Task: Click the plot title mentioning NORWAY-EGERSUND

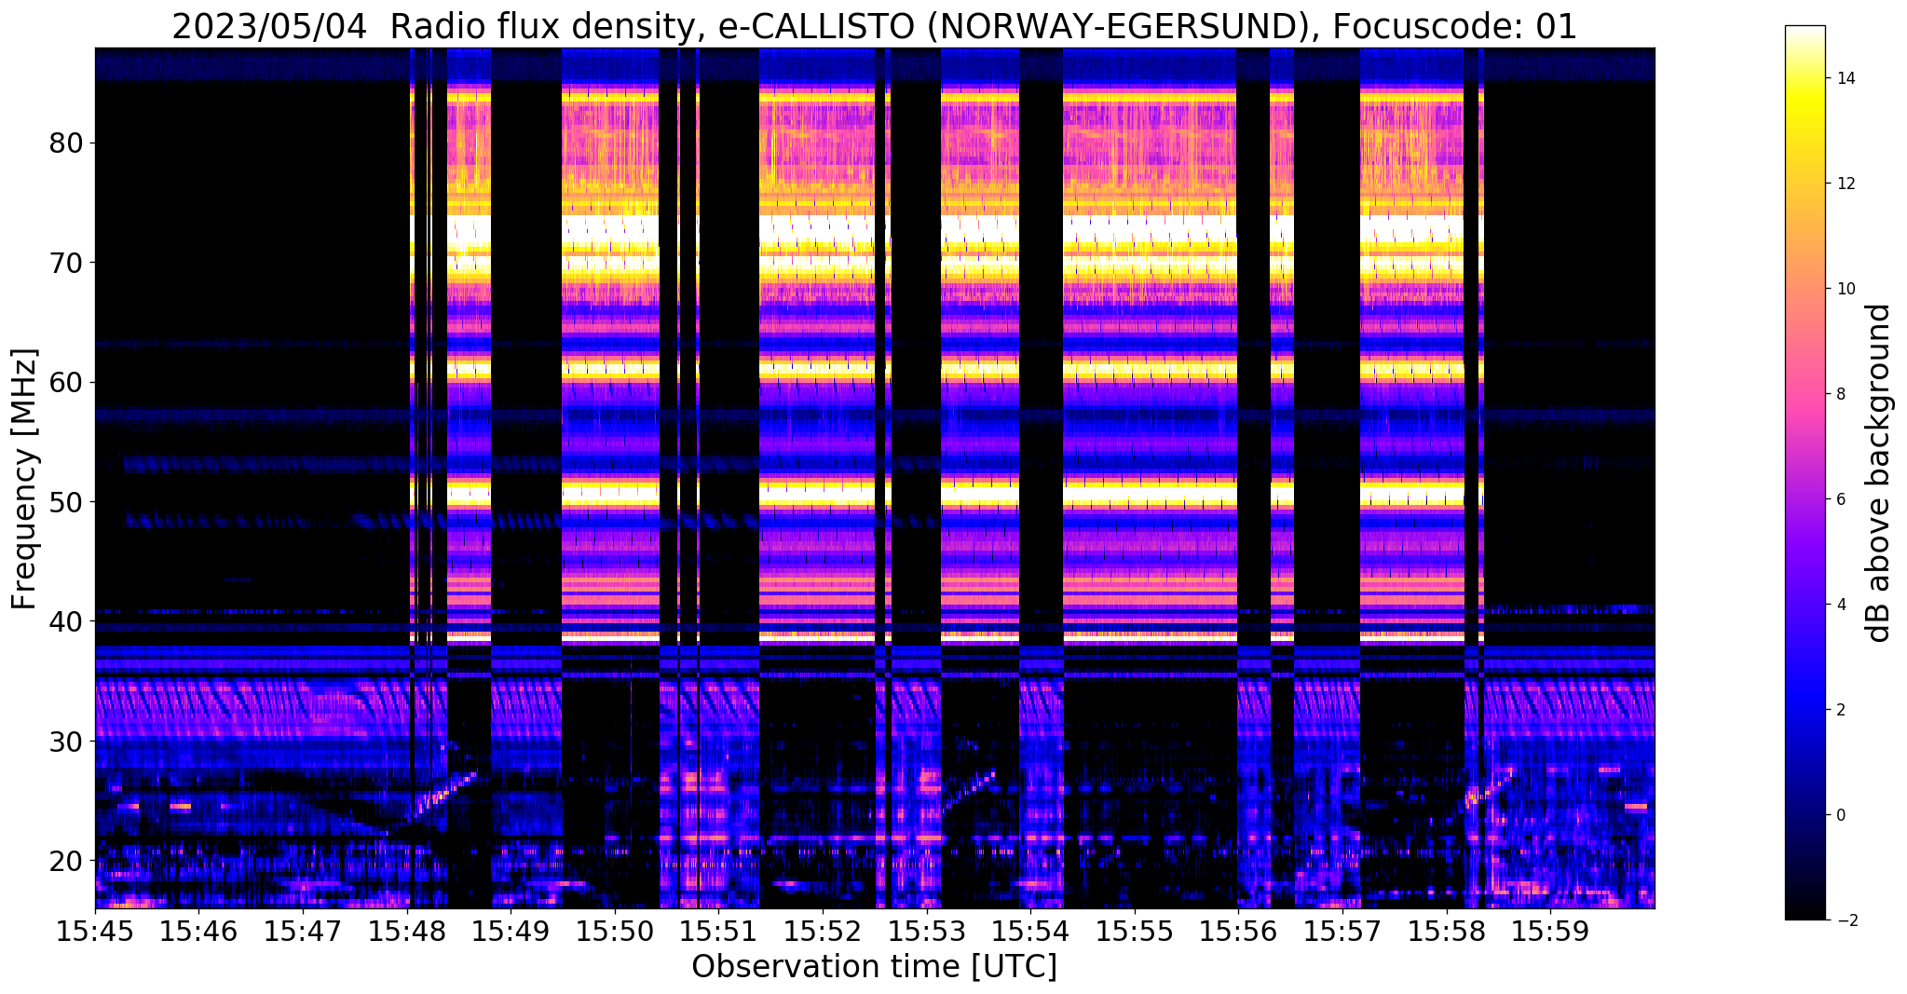Action: (x=874, y=26)
